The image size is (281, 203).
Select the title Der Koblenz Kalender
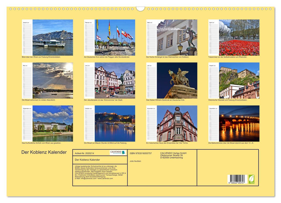click(43, 152)
